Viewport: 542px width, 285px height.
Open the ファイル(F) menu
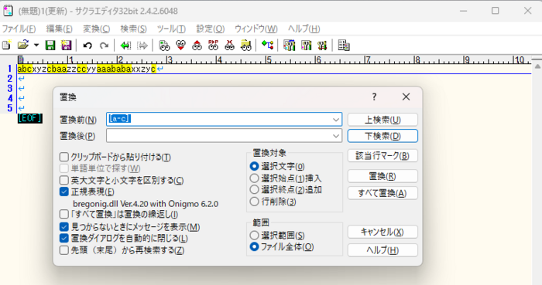19,29
